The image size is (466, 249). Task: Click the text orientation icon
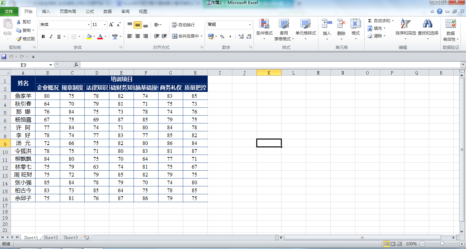coord(156,25)
